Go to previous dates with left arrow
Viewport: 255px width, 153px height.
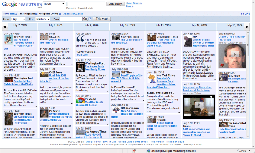click(5, 27)
